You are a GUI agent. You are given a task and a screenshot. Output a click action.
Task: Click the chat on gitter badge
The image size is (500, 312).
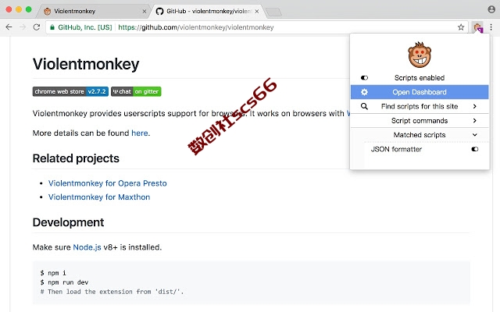click(x=136, y=91)
